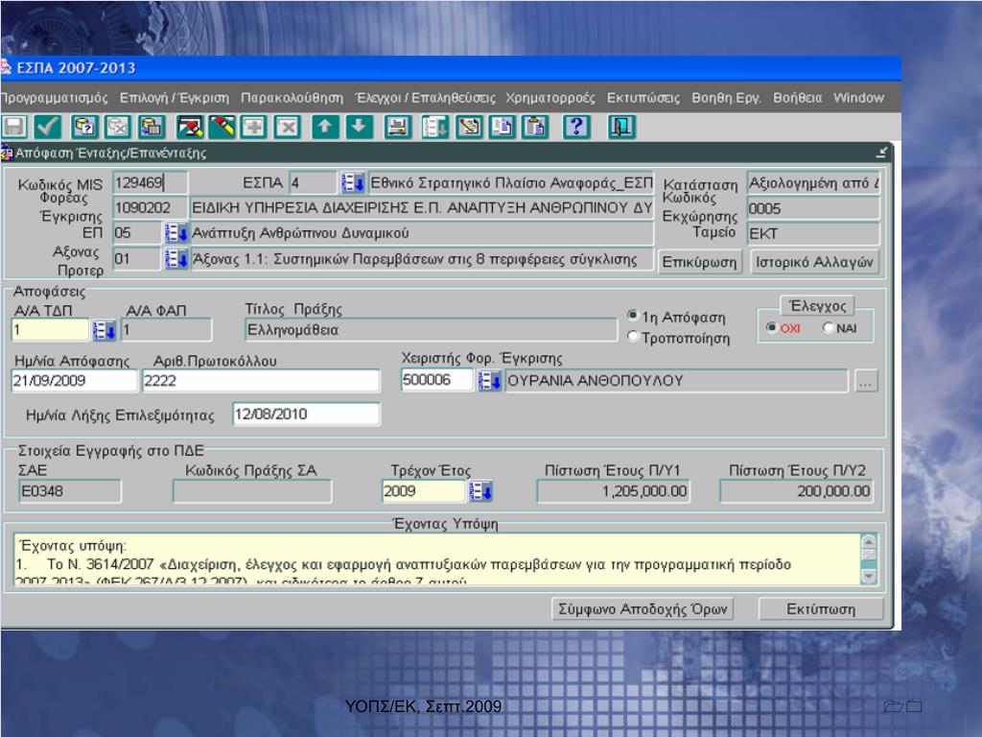Viewport: 982px width, 737px height.
Task: Open list of values for Τρέχον Έτος 2009
Action: tap(480, 490)
